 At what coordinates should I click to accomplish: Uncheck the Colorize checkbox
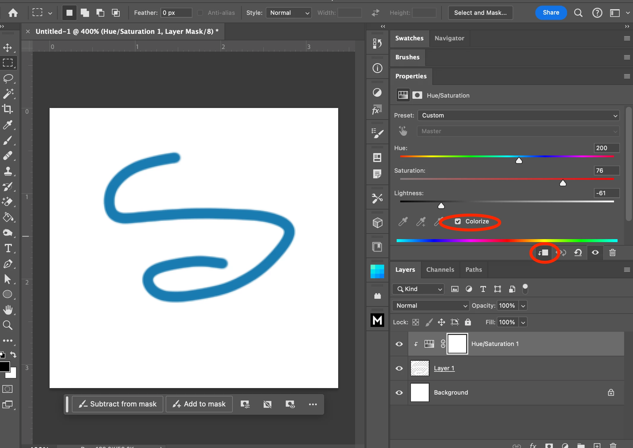458,221
